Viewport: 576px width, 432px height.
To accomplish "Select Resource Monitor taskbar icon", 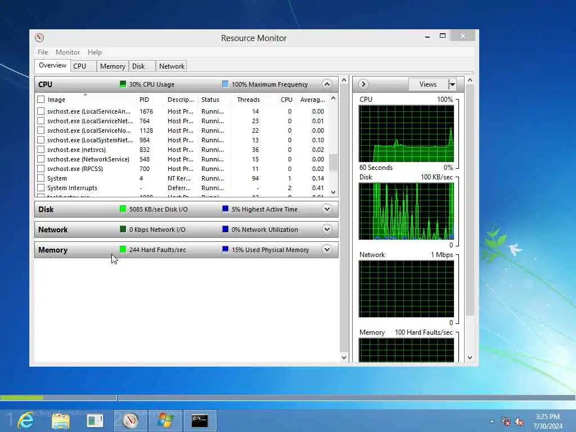I will [x=130, y=421].
